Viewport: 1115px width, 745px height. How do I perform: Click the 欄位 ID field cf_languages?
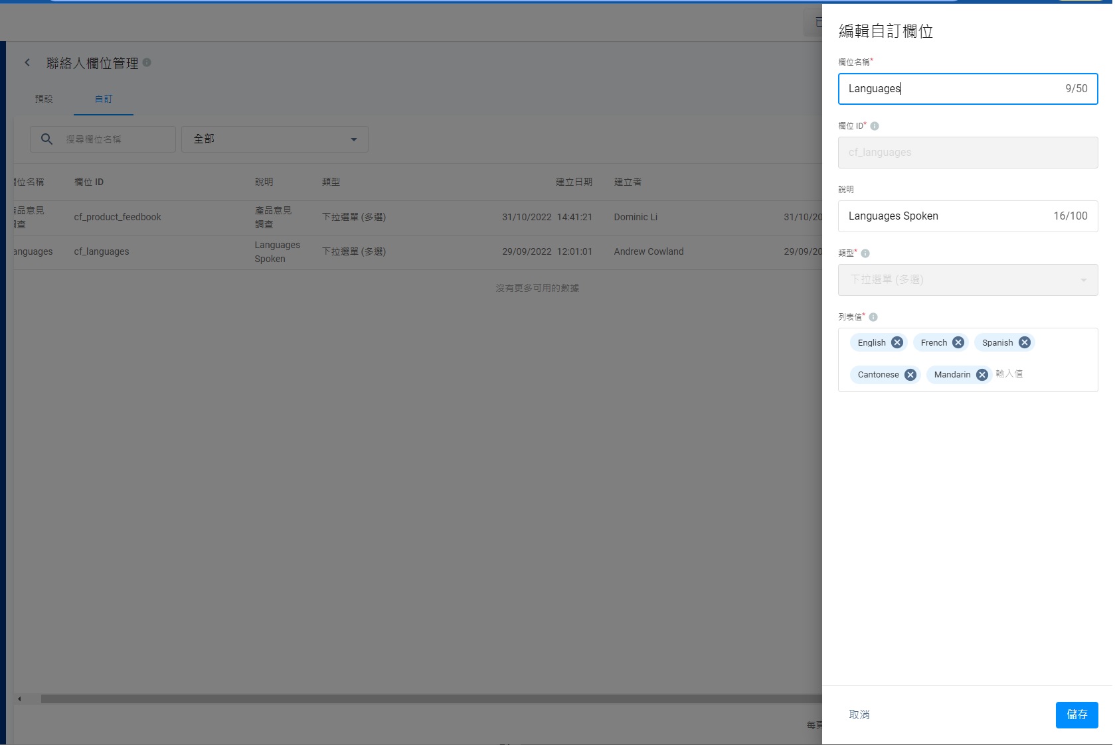968,153
